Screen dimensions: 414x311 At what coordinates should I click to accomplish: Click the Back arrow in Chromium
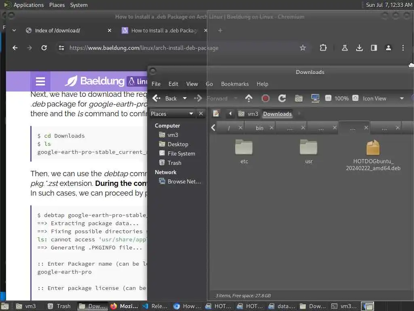tap(15, 48)
